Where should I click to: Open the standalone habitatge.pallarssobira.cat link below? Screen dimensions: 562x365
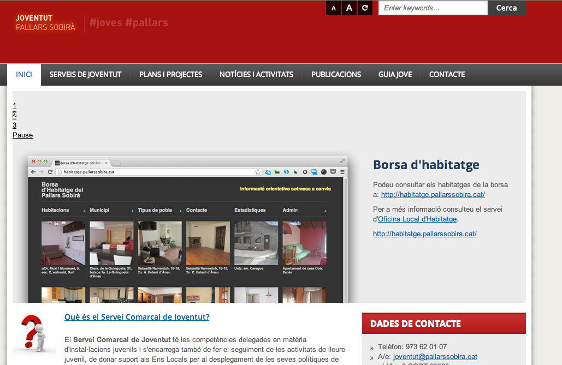coord(425,234)
